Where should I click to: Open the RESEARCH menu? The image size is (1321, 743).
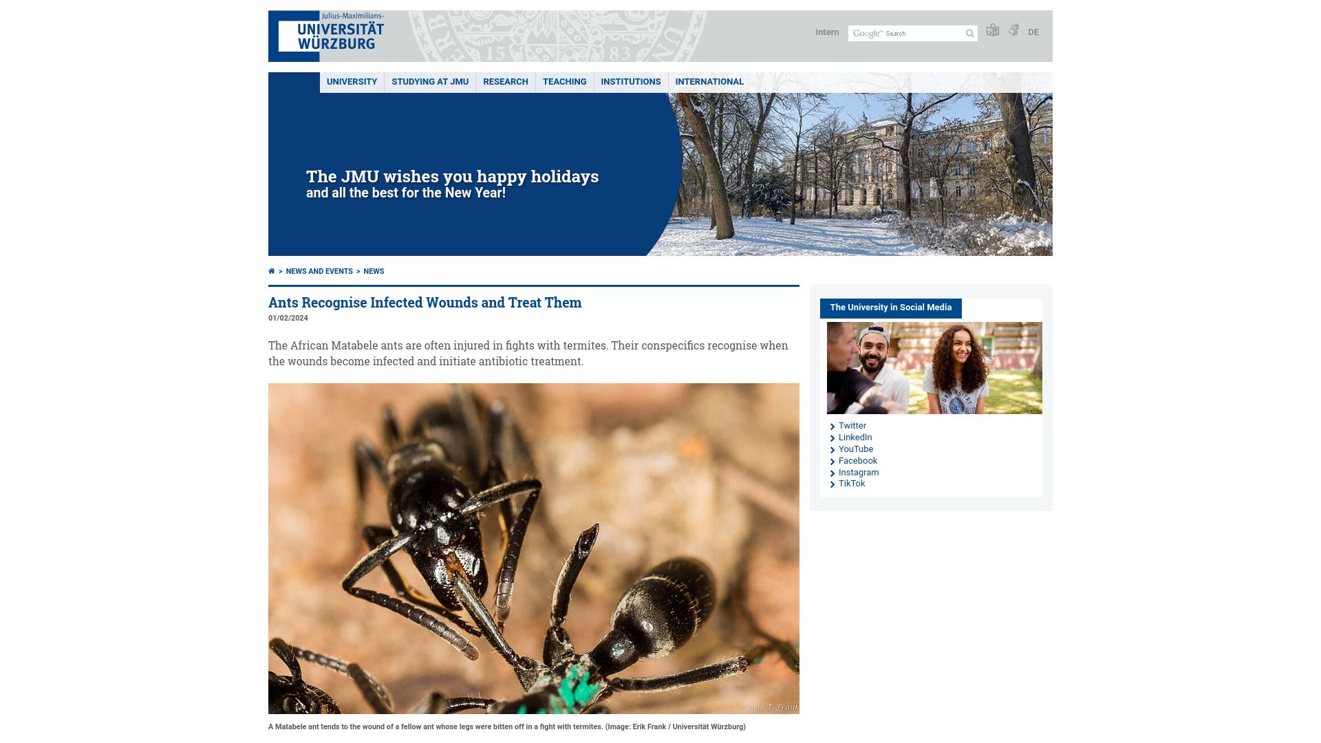pos(506,82)
